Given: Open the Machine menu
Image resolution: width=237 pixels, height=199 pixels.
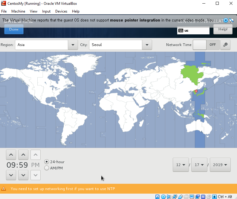Looking at the screenshot, I should 18,11.
